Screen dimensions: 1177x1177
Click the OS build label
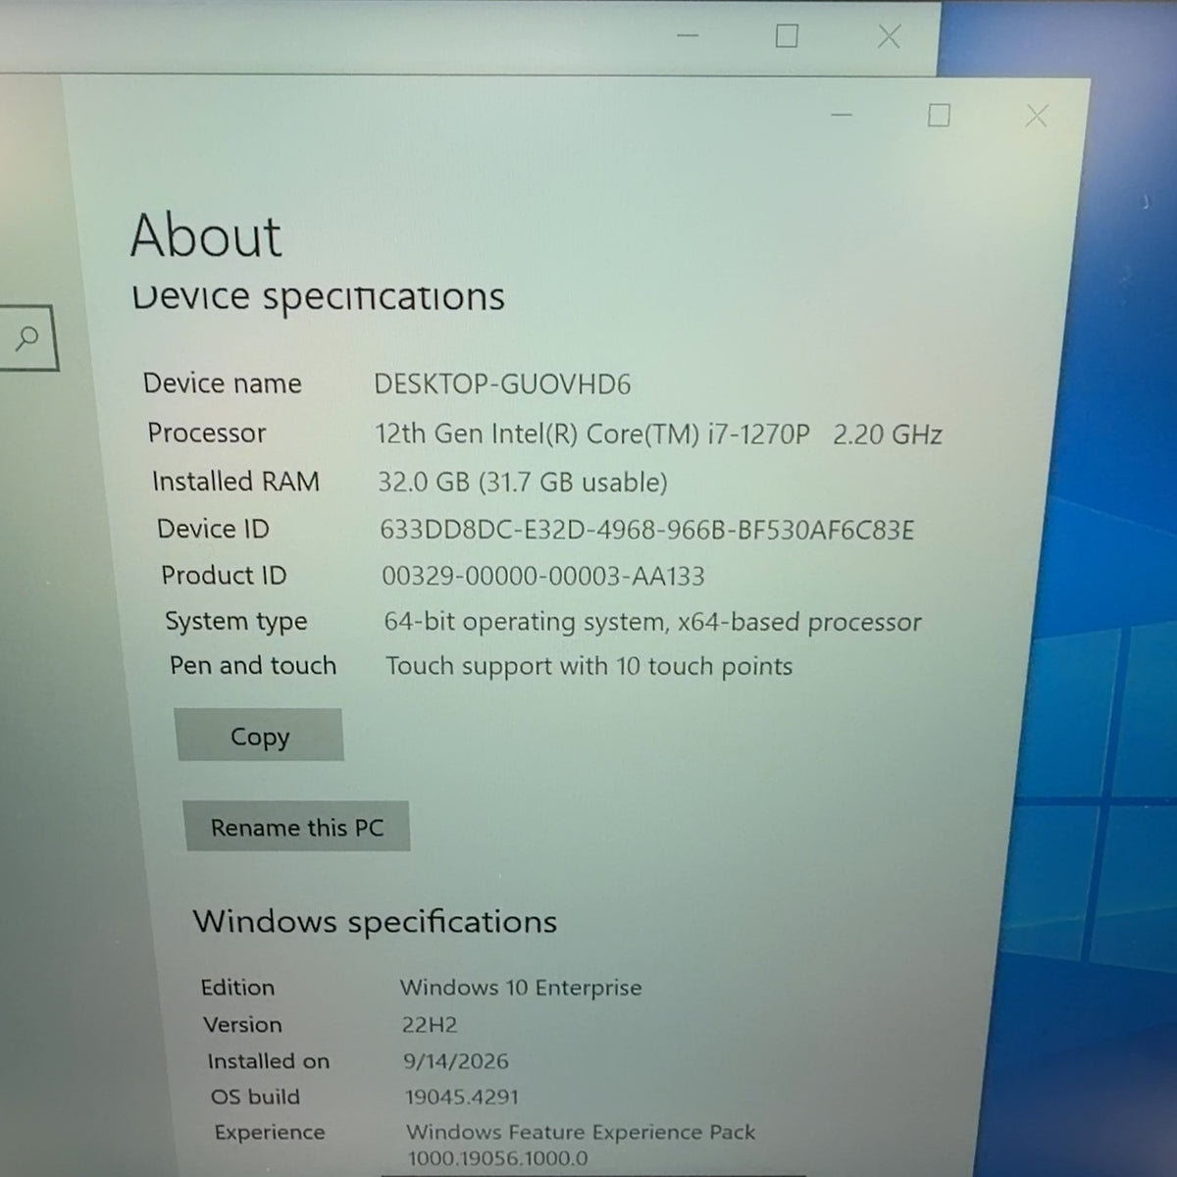(255, 1097)
